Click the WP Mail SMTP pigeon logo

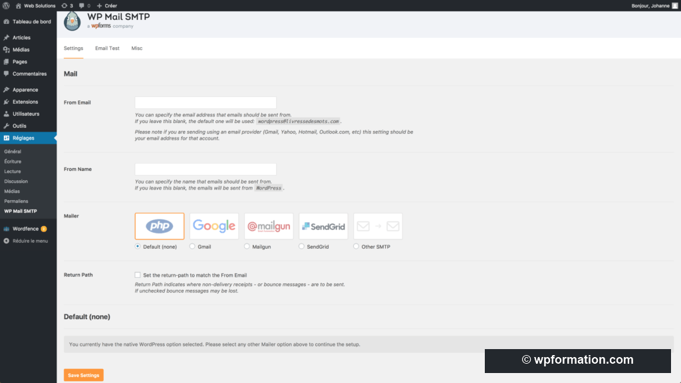(72, 21)
